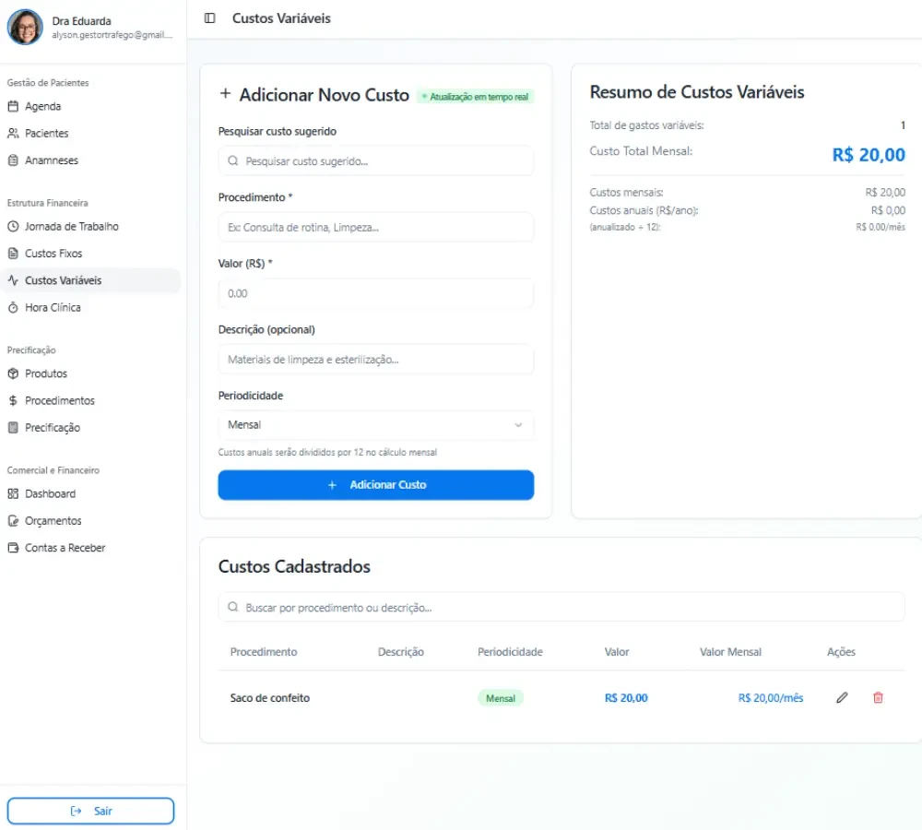Click the Valor (R$) input field

pyautogui.click(x=376, y=293)
